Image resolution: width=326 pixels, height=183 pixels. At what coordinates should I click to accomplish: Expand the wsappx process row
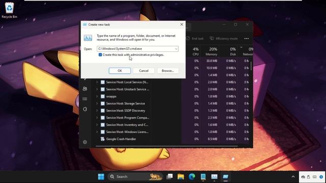(x=97, y=96)
